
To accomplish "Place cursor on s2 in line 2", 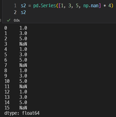I will [23, 12].
